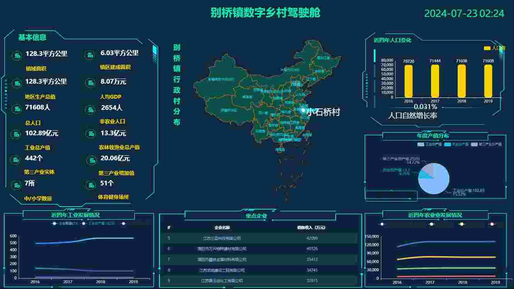Click the 2019 population bar
The width and height of the screenshot is (514, 289).
[x=488, y=81]
